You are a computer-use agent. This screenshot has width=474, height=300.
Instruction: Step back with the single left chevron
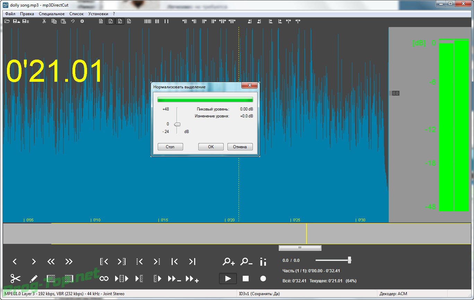[x=15, y=262]
